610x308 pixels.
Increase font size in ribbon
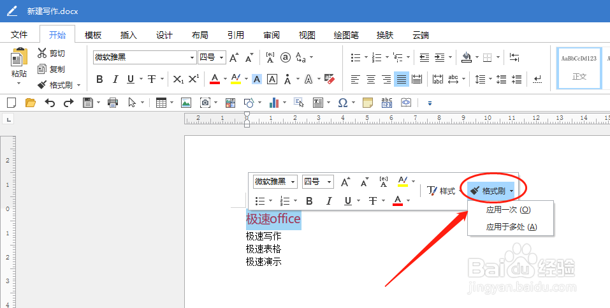coord(234,57)
